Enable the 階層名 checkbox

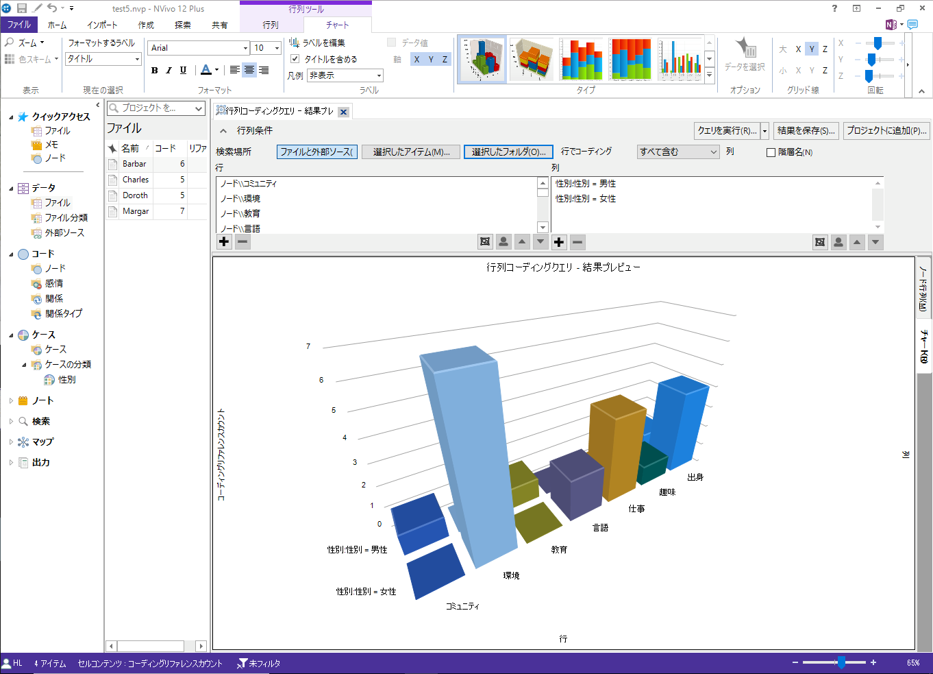point(771,152)
